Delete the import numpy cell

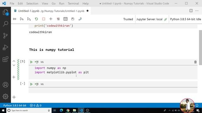195,62
